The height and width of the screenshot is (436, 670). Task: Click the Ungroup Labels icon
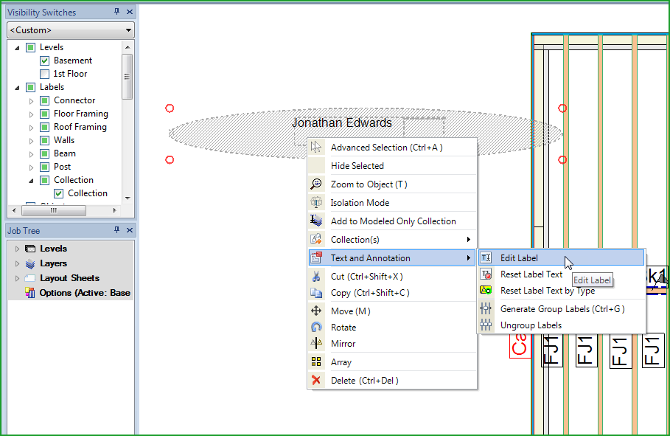click(x=486, y=325)
